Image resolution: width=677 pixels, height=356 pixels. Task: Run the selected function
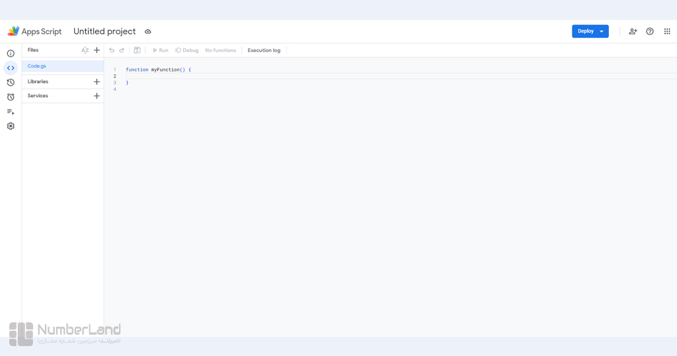(160, 50)
